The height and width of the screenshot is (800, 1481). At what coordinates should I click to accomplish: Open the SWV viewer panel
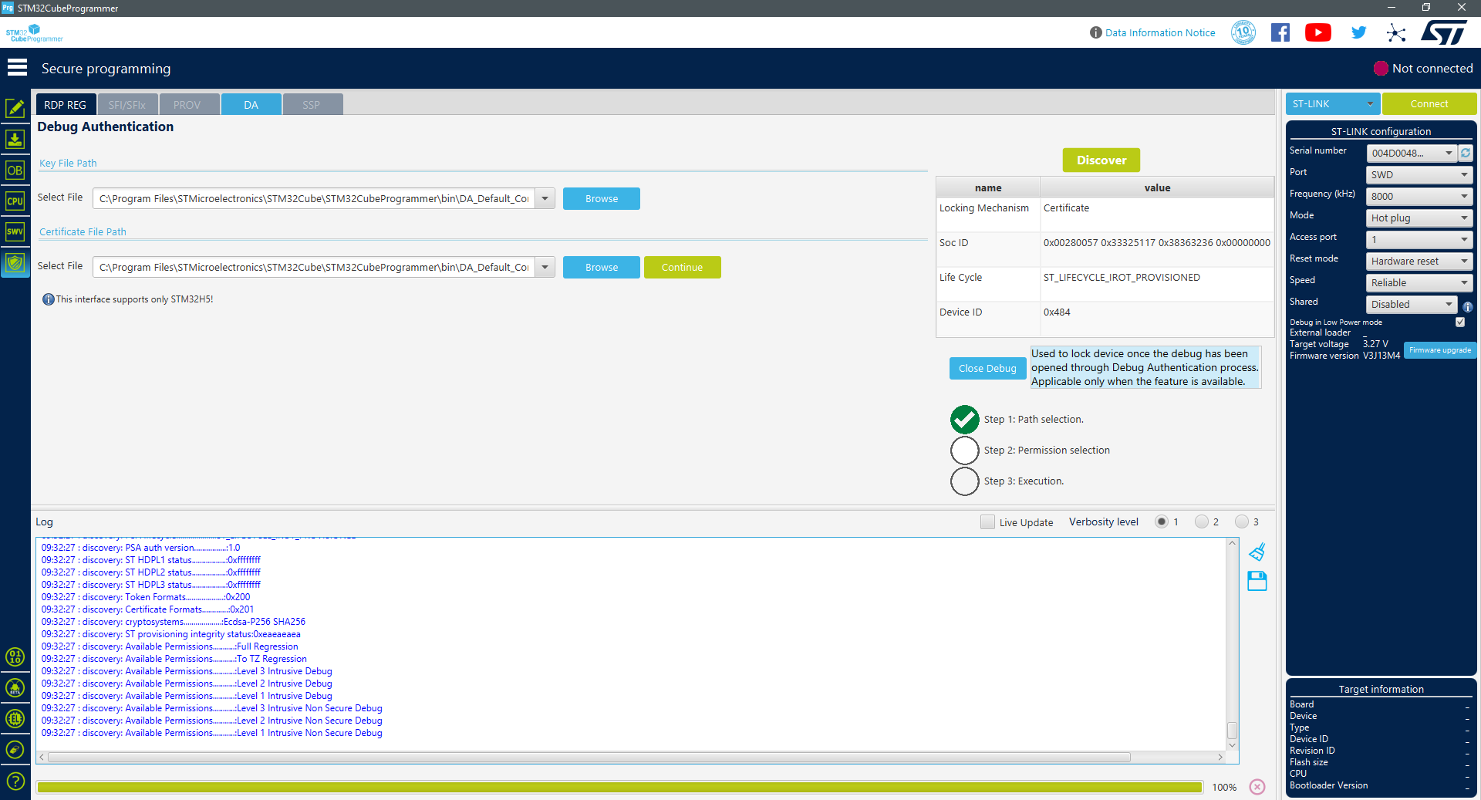coord(15,231)
